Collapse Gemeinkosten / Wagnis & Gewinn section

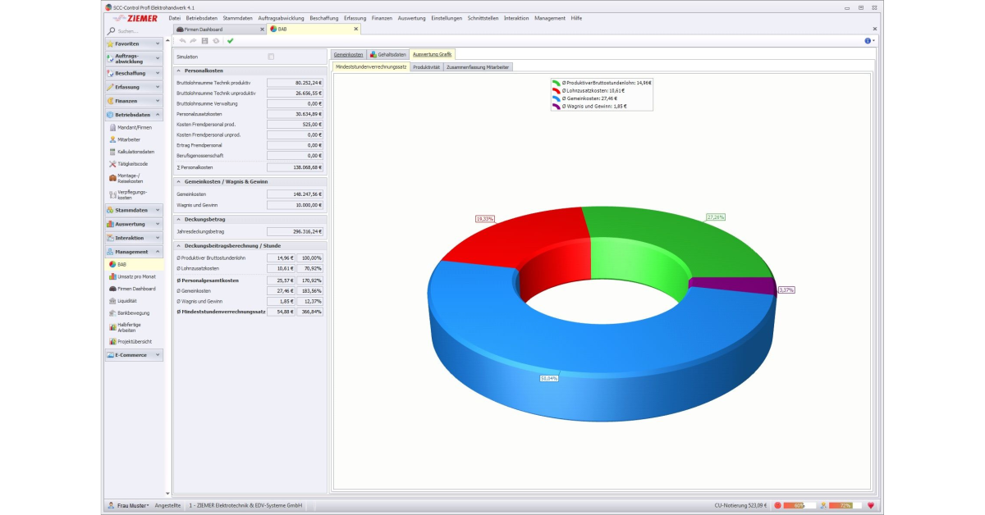pos(178,181)
